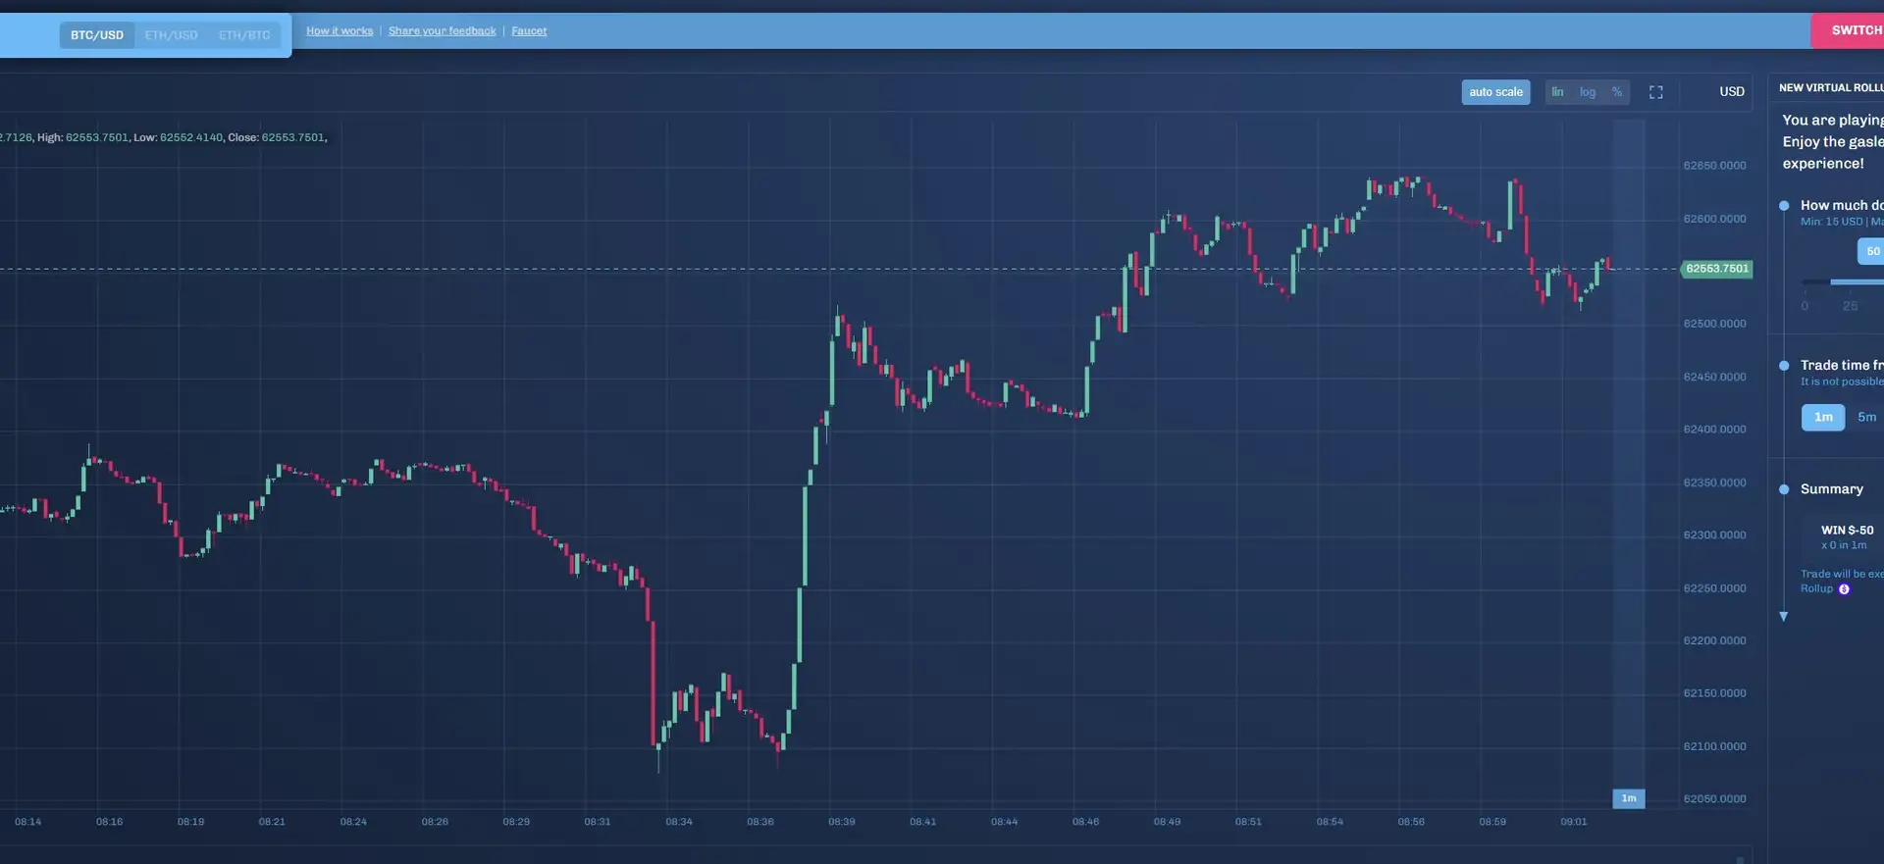The height and width of the screenshot is (864, 1884).
Task: Choose the 5m trade time frame
Action: pyautogui.click(x=1866, y=418)
